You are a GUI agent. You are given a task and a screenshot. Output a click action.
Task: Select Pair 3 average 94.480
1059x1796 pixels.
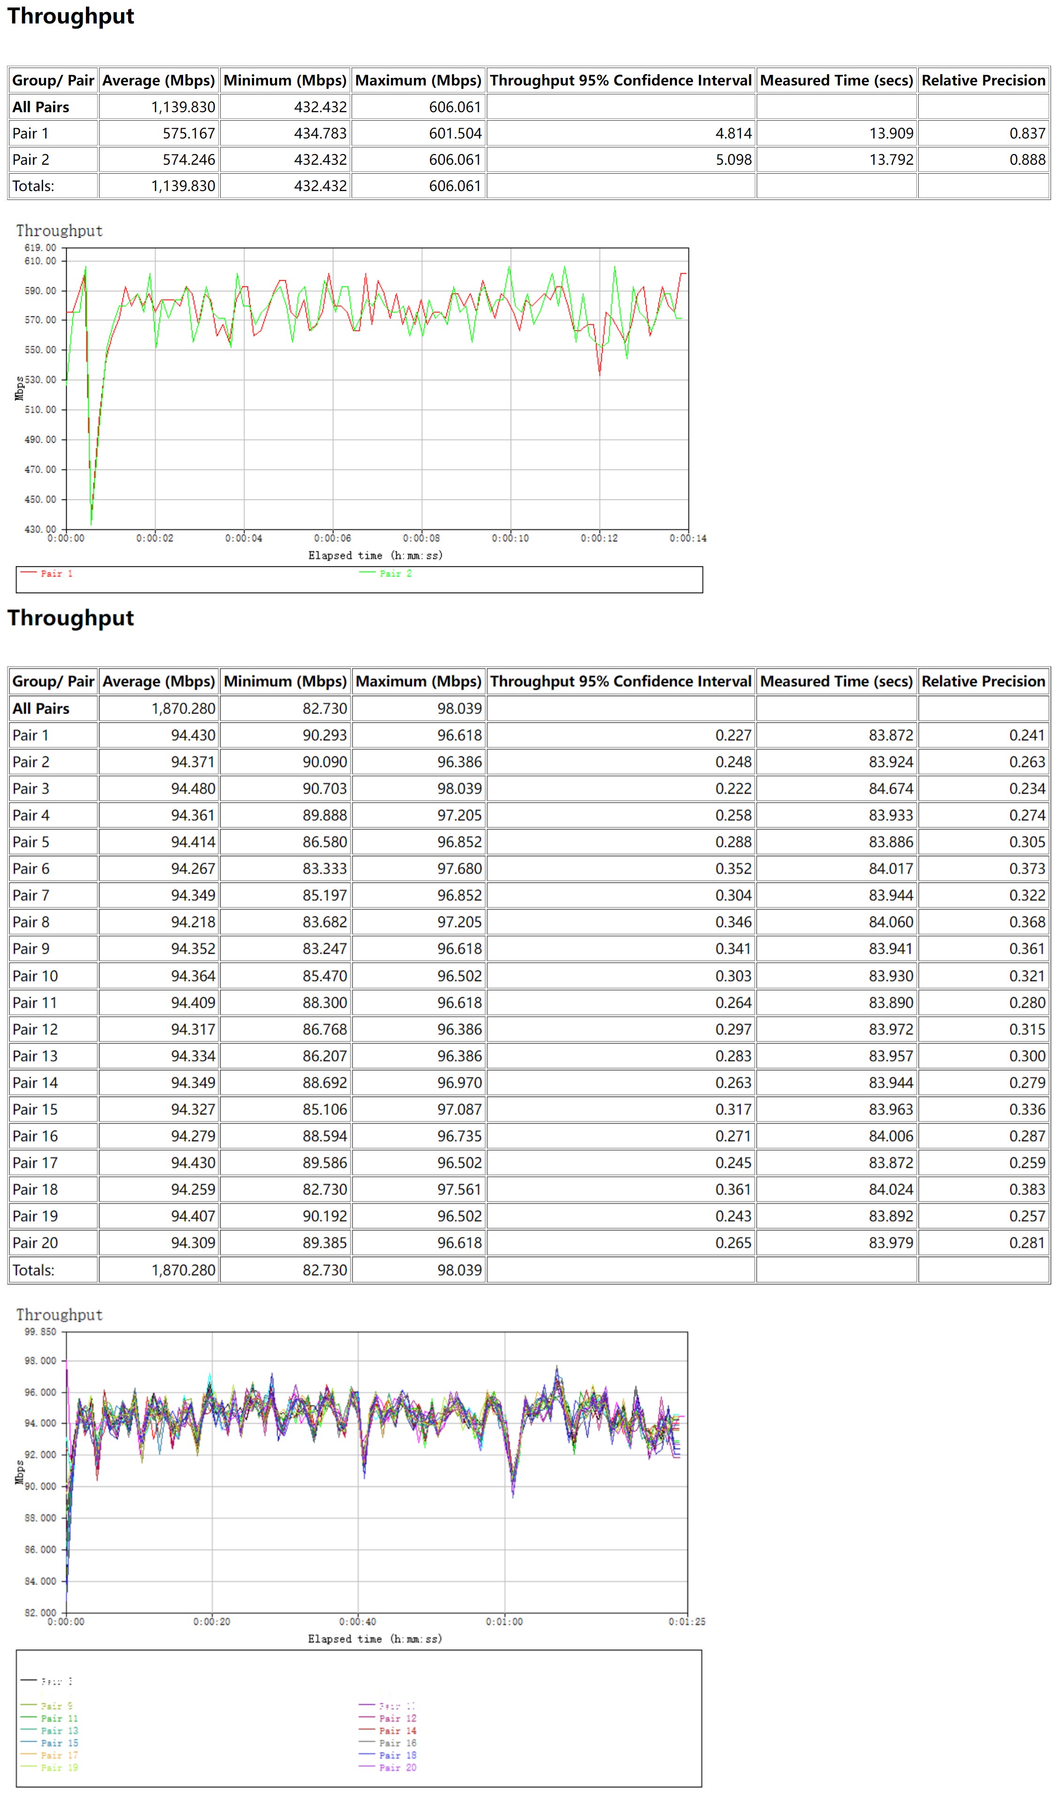click(x=192, y=789)
